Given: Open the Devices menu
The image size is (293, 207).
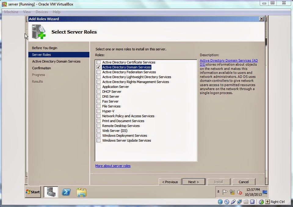Looking at the screenshot, I should click(x=42, y=12).
